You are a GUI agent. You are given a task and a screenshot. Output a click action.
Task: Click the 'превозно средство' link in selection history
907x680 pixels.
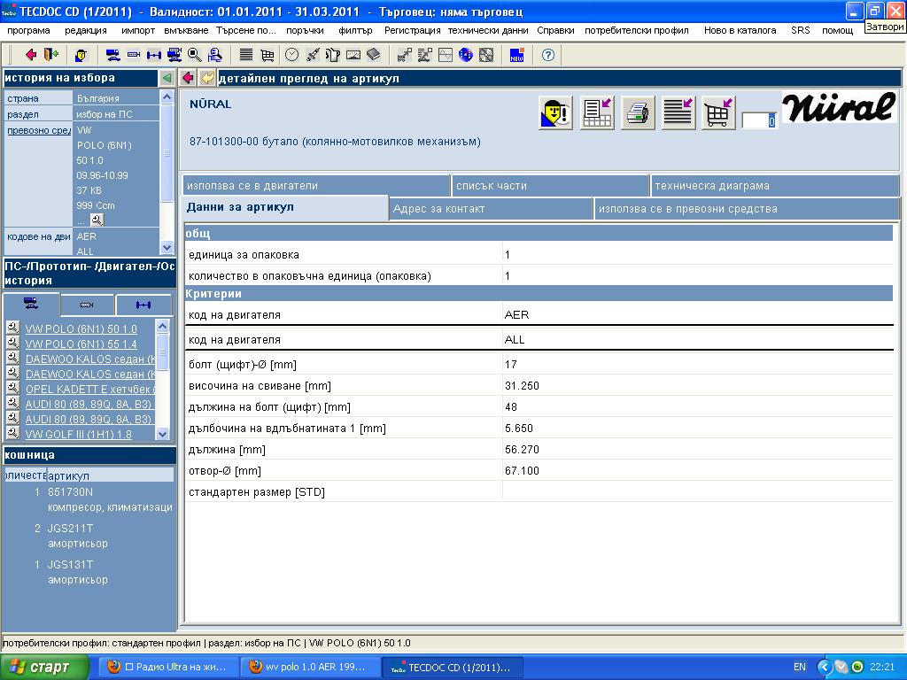pyautogui.click(x=39, y=130)
